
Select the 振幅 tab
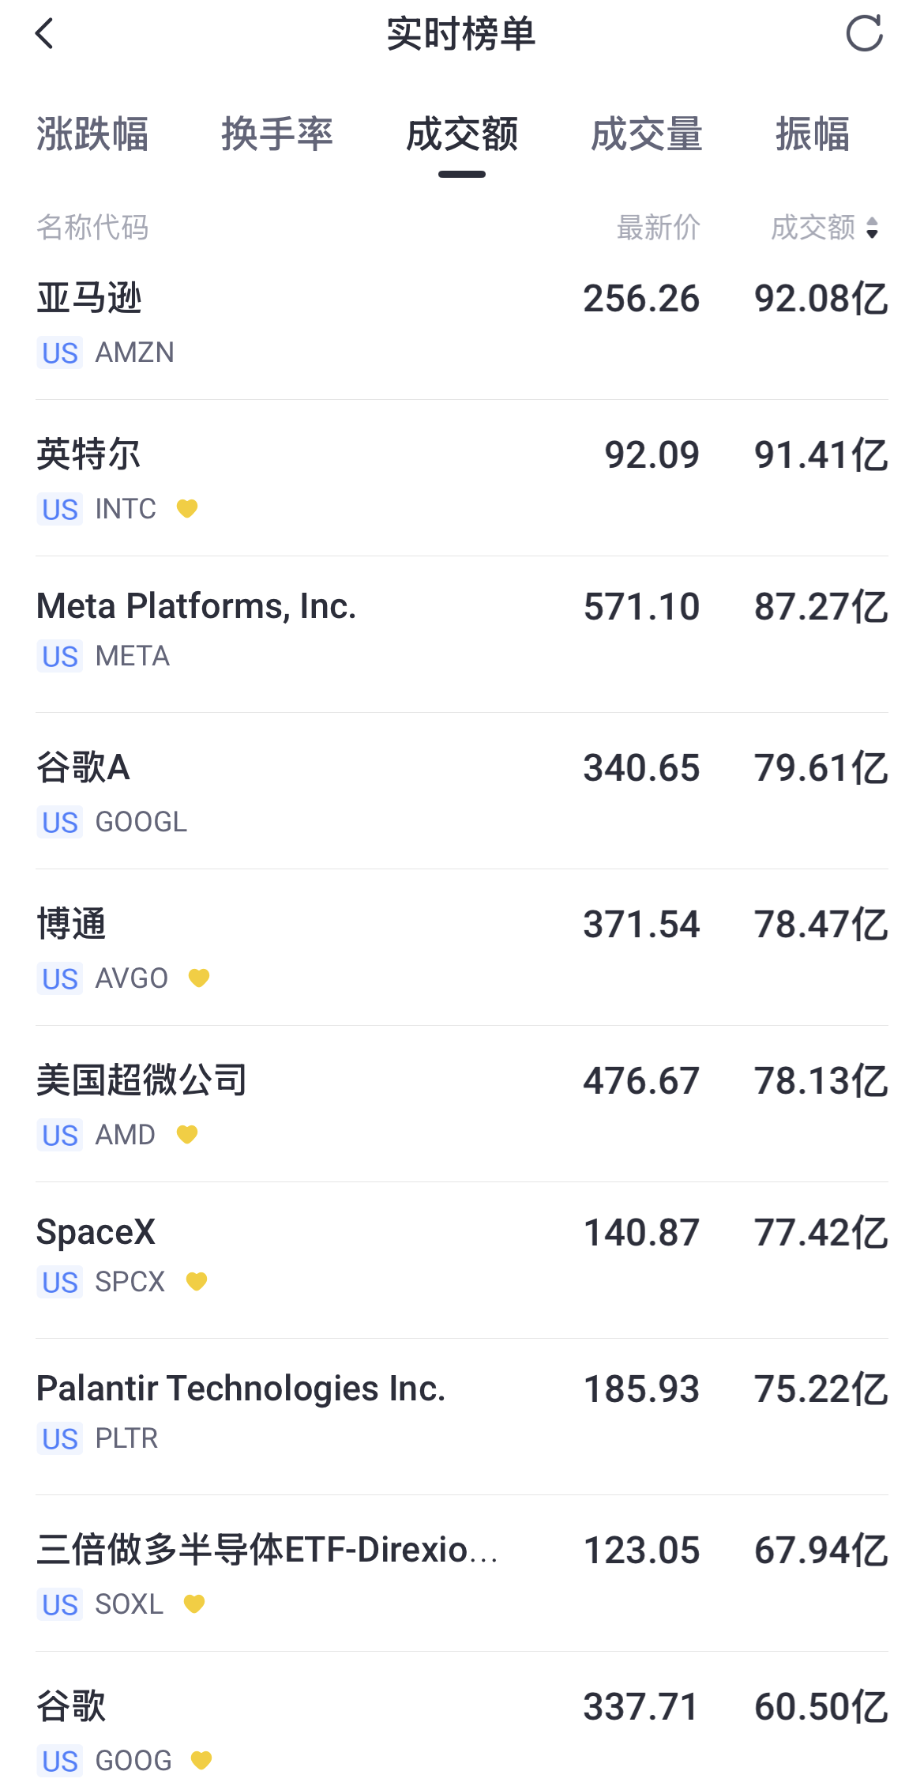click(x=813, y=134)
